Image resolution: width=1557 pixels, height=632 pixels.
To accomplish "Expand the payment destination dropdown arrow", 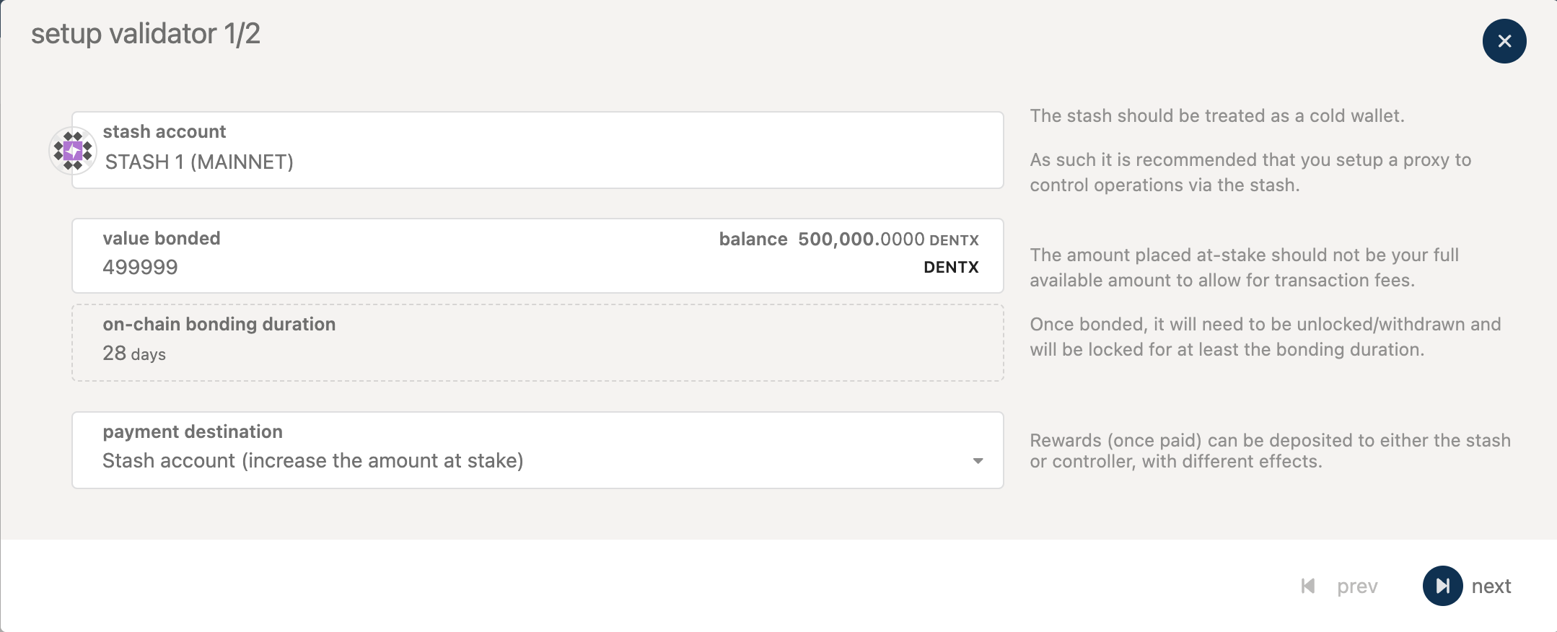I will pos(978,461).
